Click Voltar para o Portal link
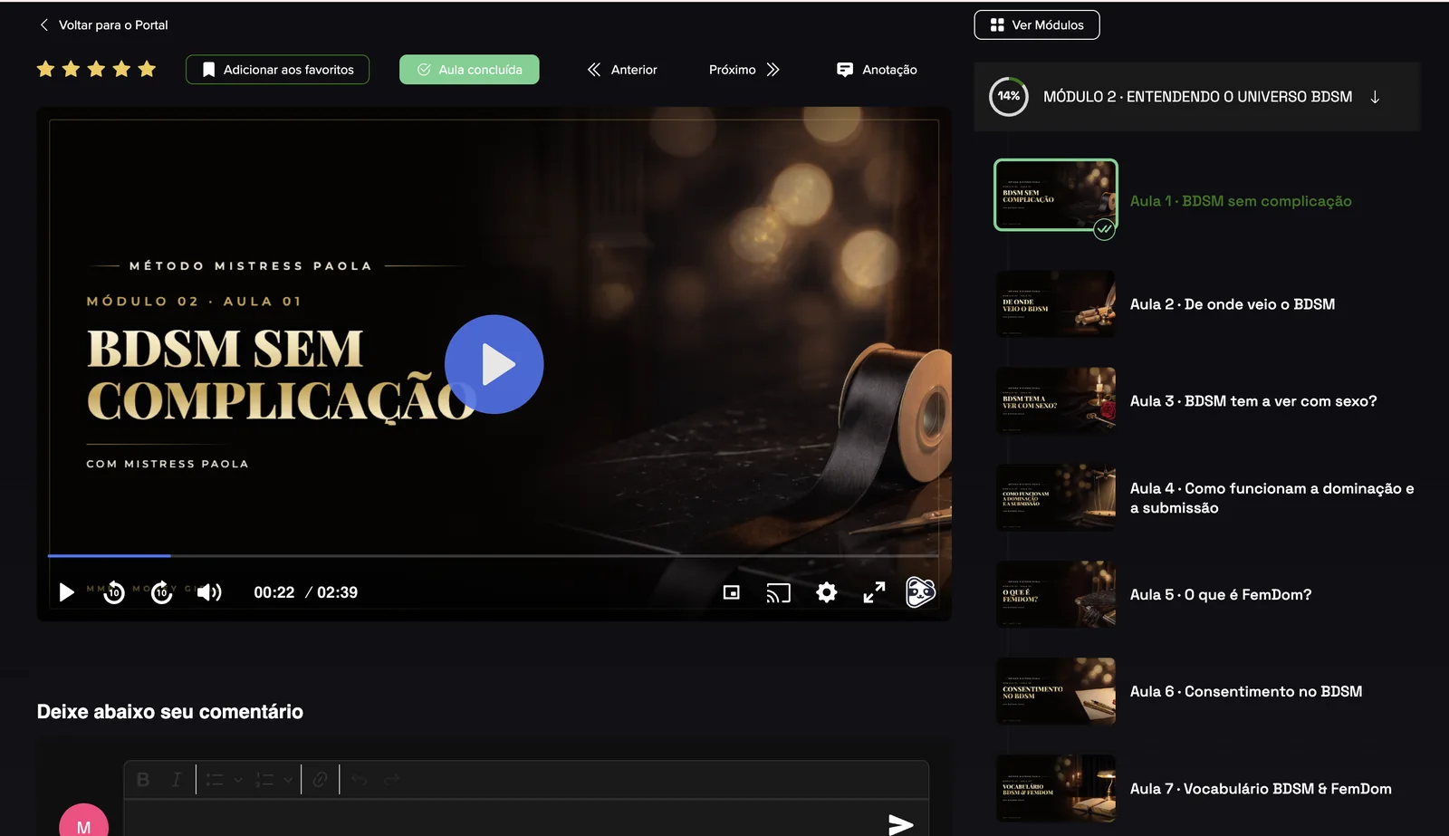 [104, 25]
